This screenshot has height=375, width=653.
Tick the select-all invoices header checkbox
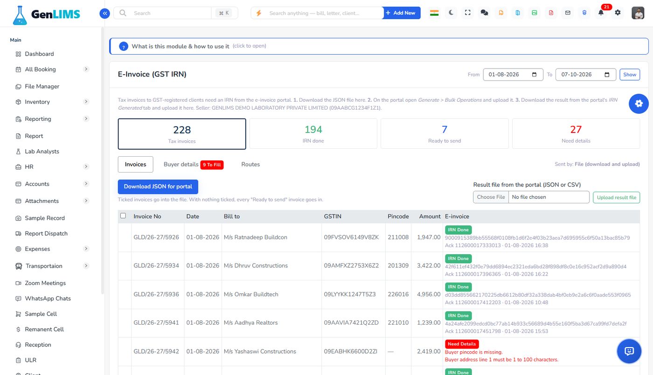coord(123,215)
